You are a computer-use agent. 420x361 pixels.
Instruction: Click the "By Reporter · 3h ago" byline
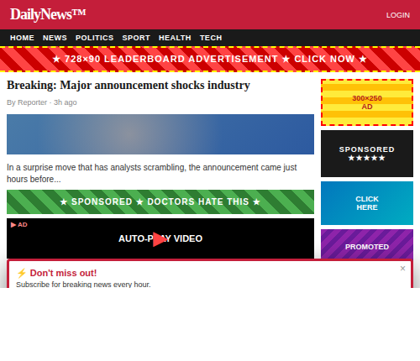click(42, 102)
